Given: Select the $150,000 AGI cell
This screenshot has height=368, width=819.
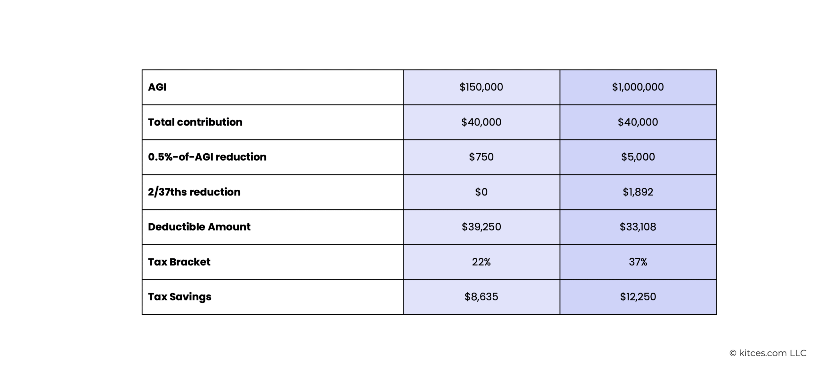Looking at the screenshot, I should [481, 87].
